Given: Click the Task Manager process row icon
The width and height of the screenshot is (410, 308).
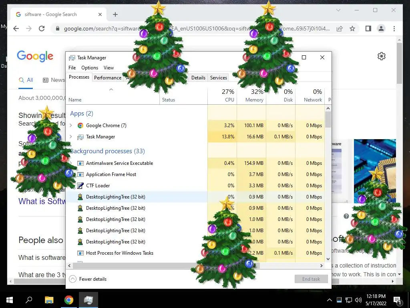Looking at the screenshot, I should [x=80, y=137].
